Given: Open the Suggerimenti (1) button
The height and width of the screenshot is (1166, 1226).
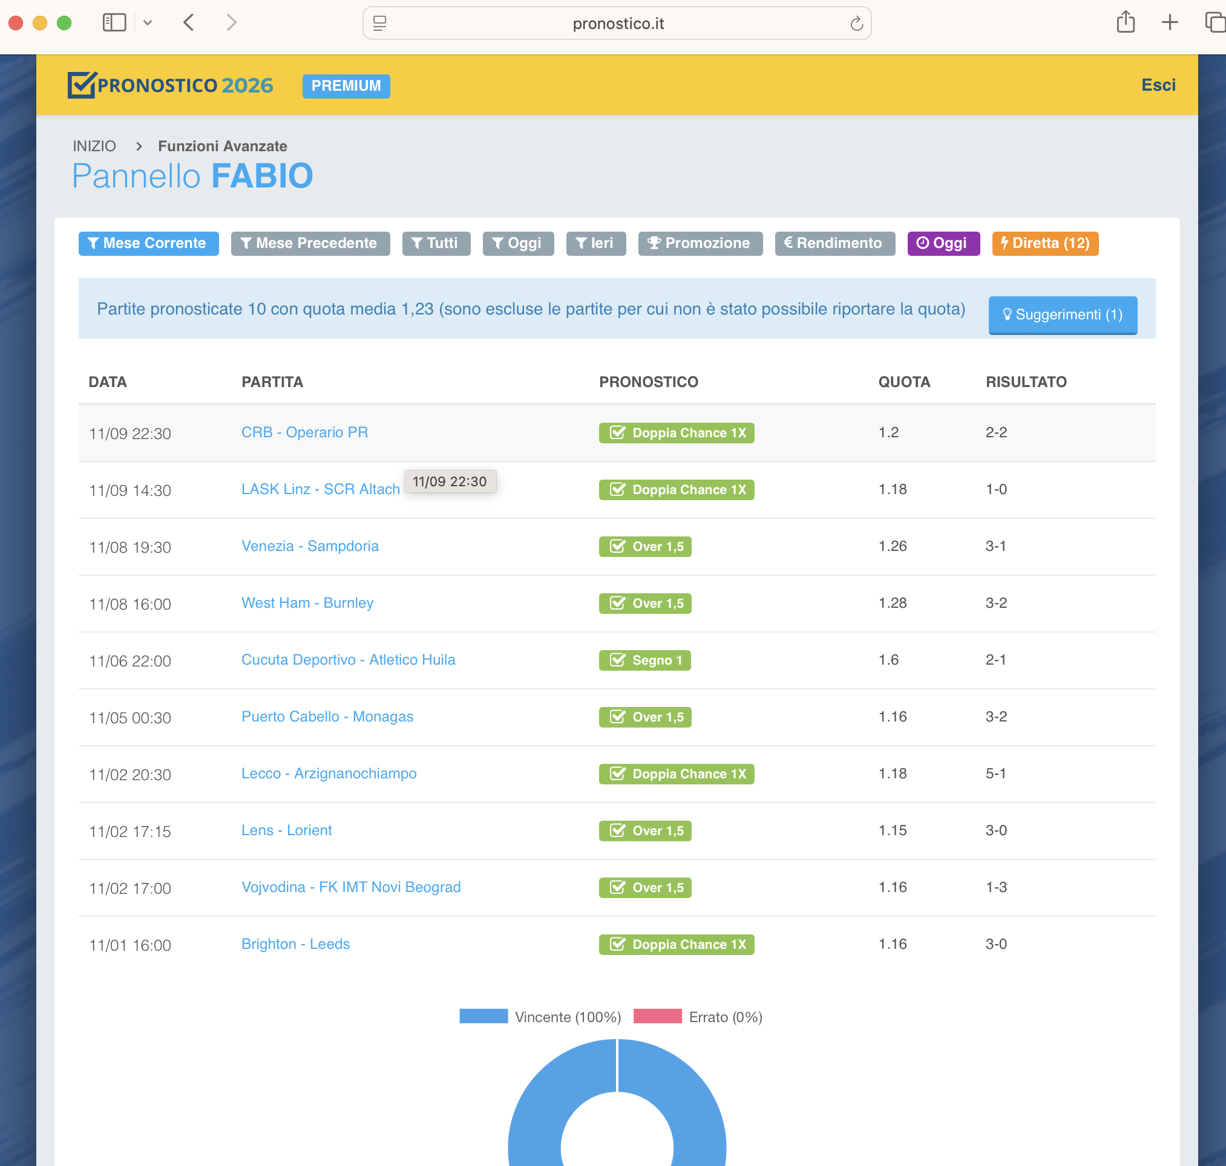Looking at the screenshot, I should pos(1063,314).
